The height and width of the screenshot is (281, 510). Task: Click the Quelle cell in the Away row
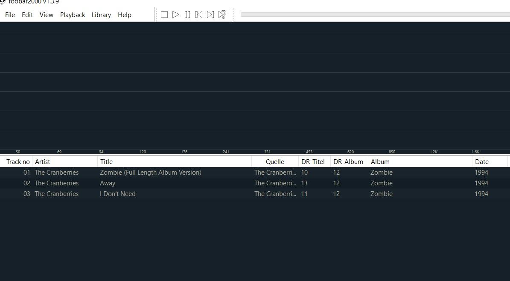point(275,183)
